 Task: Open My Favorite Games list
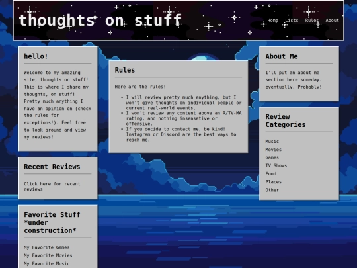tap(47, 247)
